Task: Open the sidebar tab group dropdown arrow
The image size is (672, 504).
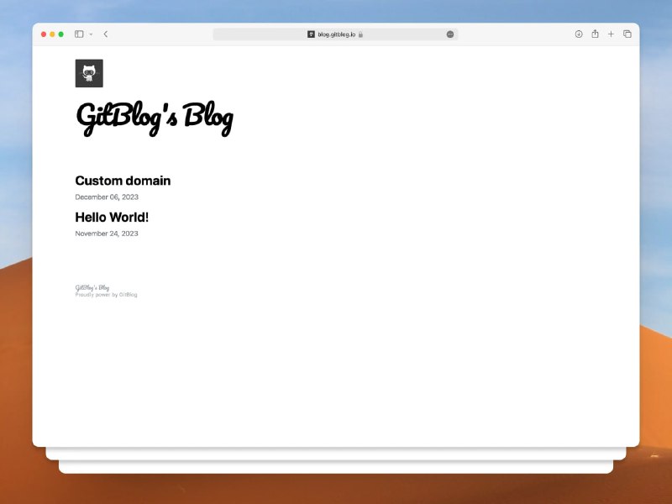Action: click(x=91, y=34)
